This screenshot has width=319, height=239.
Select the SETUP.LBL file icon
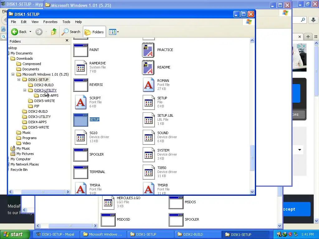point(148,120)
